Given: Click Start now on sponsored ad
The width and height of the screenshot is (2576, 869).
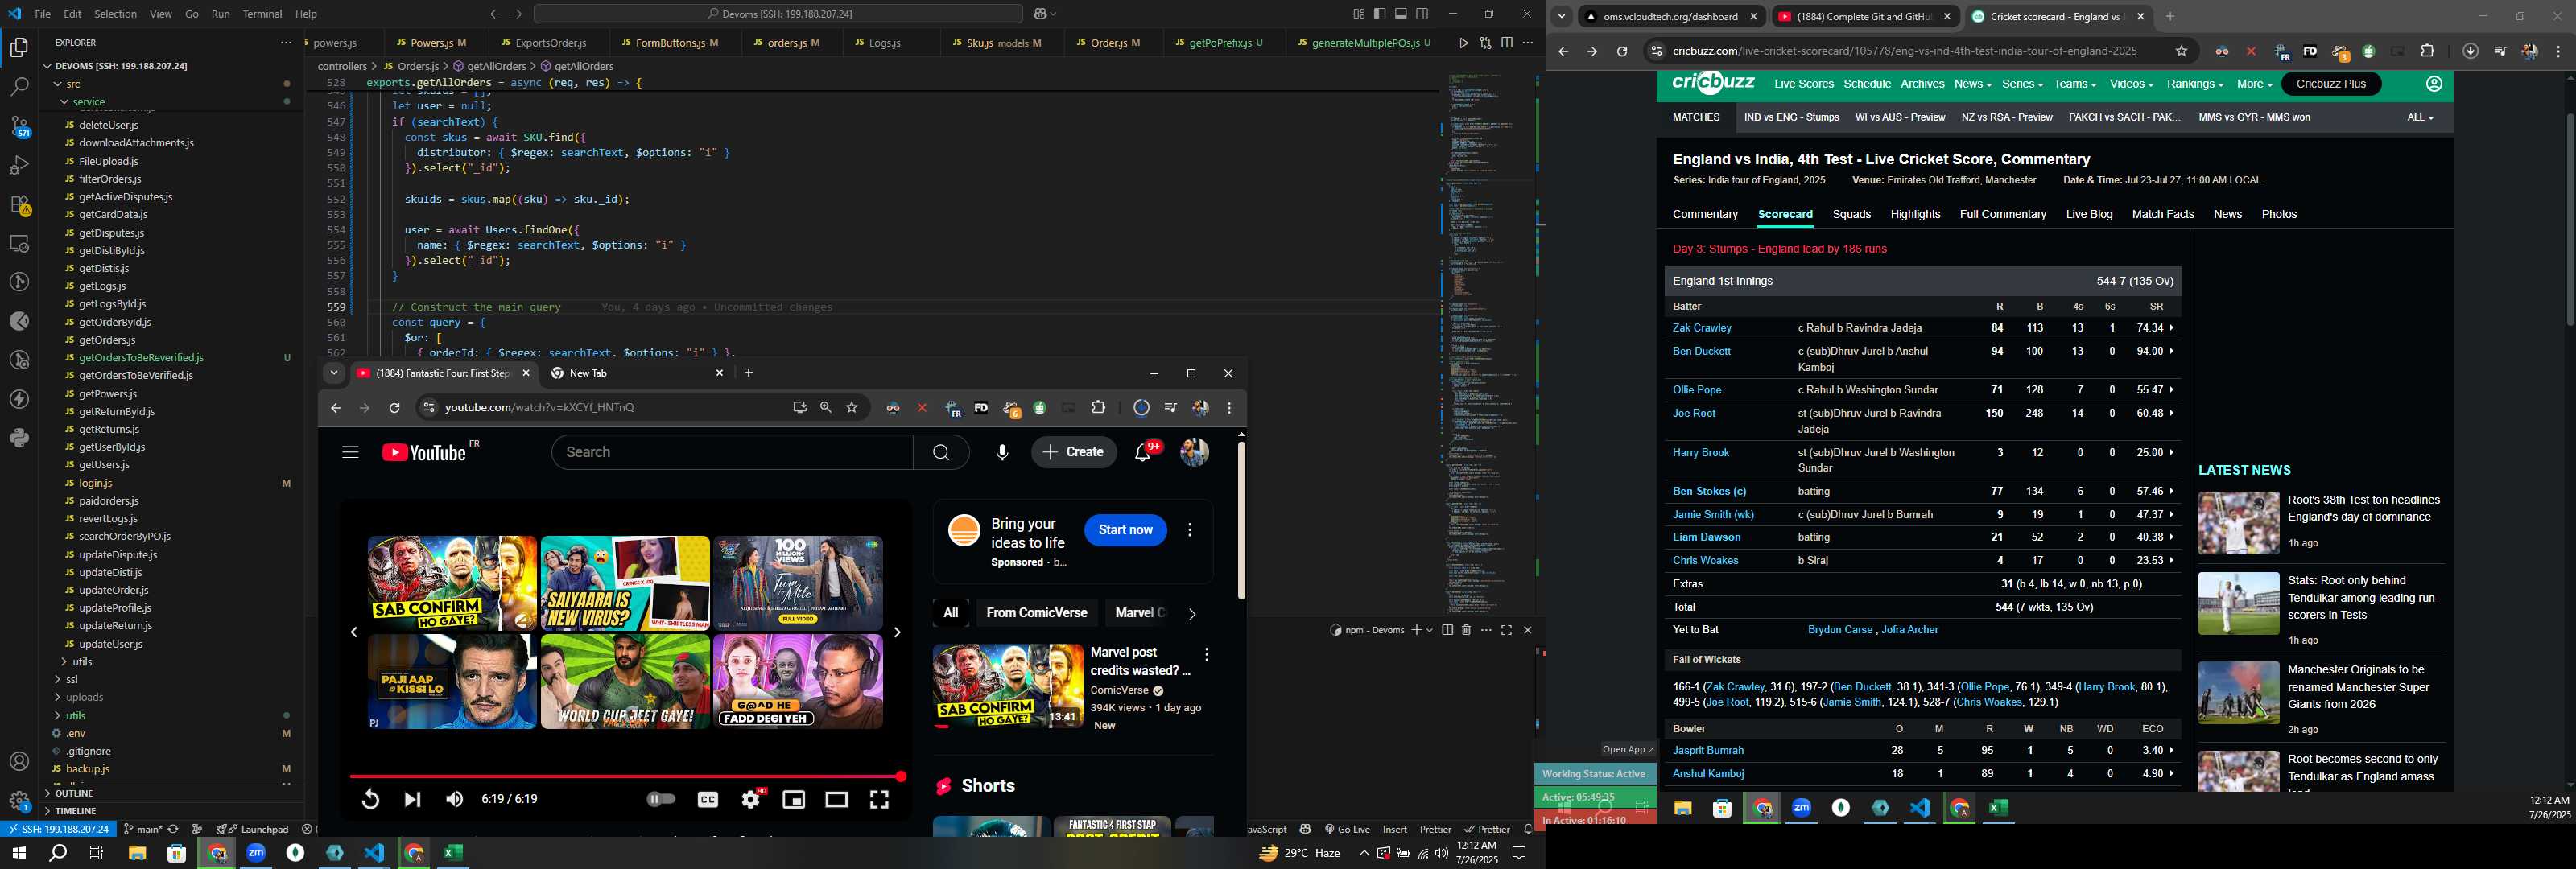Looking at the screenshot, I should point(1125,530).
